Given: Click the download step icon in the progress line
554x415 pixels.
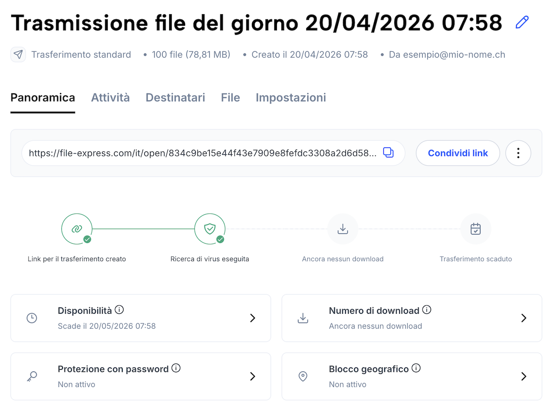Looking at the screenshot, I should (343, 229).
